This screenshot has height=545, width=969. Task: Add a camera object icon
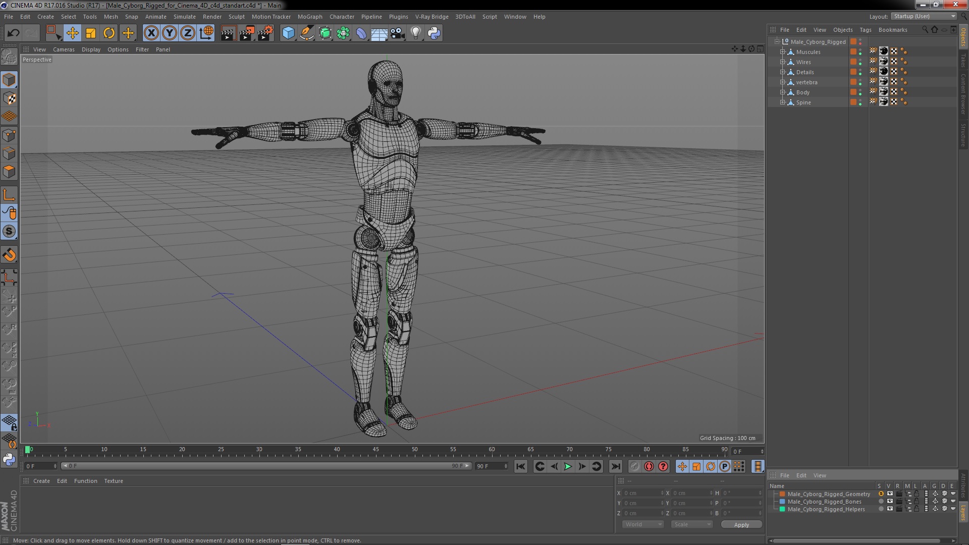pos(397,33)
